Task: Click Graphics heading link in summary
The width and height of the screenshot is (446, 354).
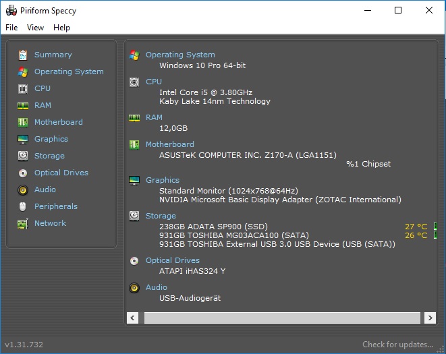Action: (163, 180)
